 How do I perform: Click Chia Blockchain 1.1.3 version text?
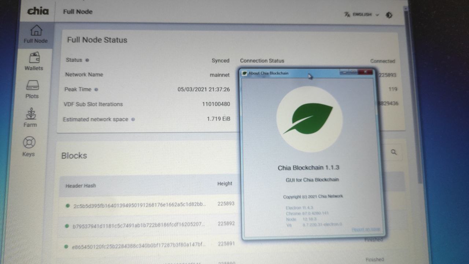pos(309,168)
